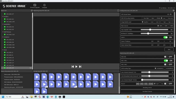Select device 192.168.1.15
The width and height of the screenshot is (176, 99).
[10, 57]
